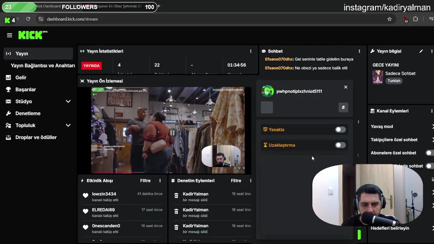434x244 pixels.
Task: Click the '41 dakika önce' timestamp
Action: click(150, 194)
